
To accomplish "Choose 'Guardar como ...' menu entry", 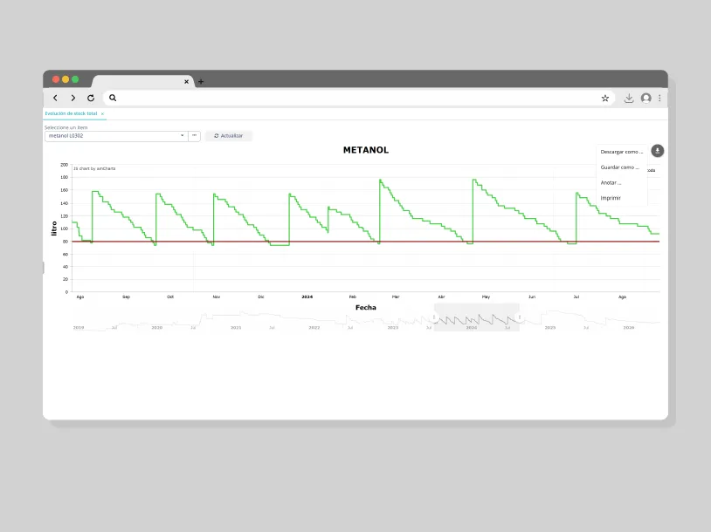I will [620, 167].
